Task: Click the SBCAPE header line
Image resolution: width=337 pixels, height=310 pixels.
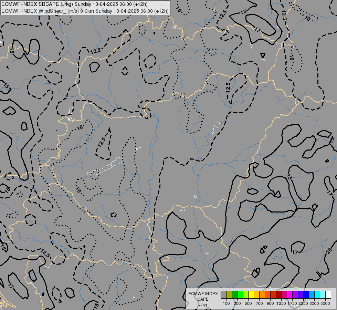Action: 75,4
